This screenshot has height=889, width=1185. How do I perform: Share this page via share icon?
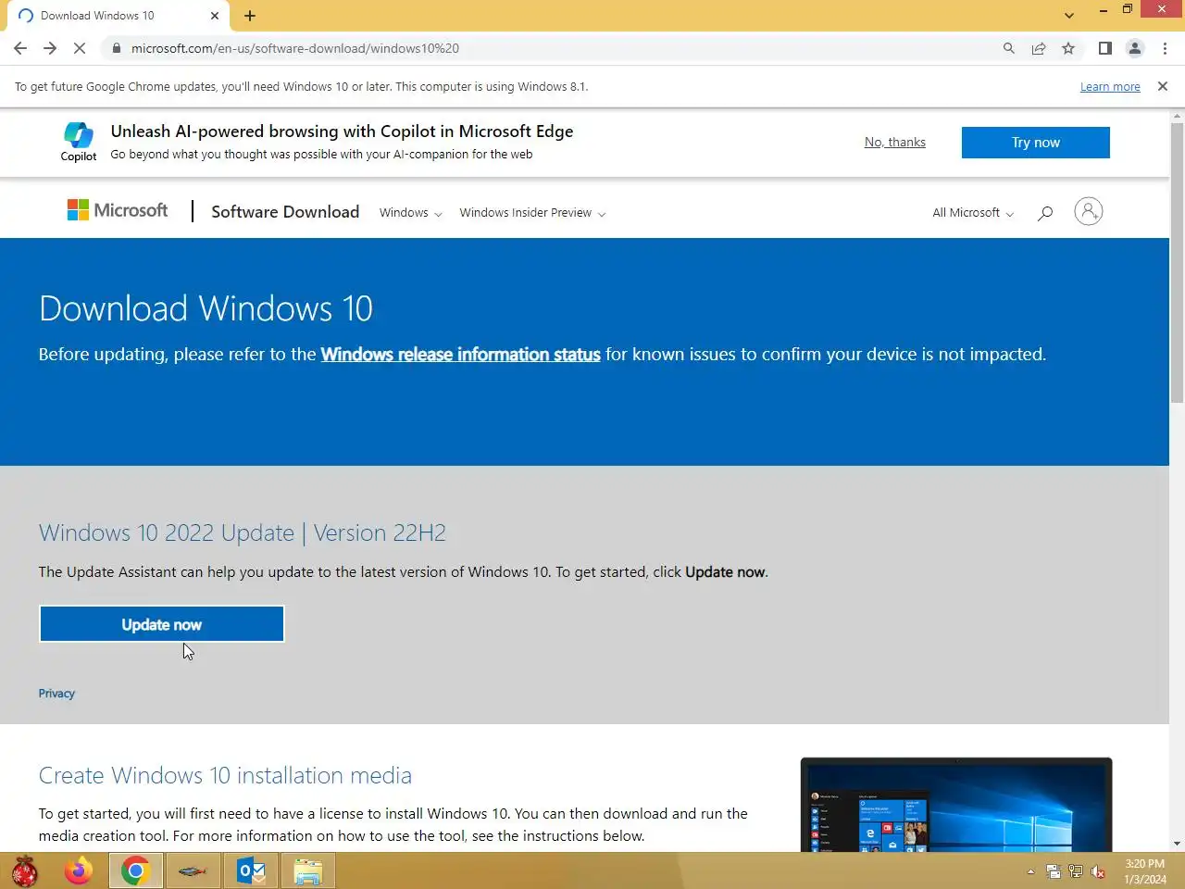[1039, 48]
